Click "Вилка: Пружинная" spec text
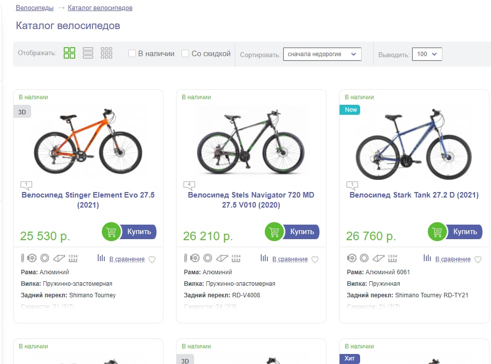The image size is (491, 364). coord(373,284)
